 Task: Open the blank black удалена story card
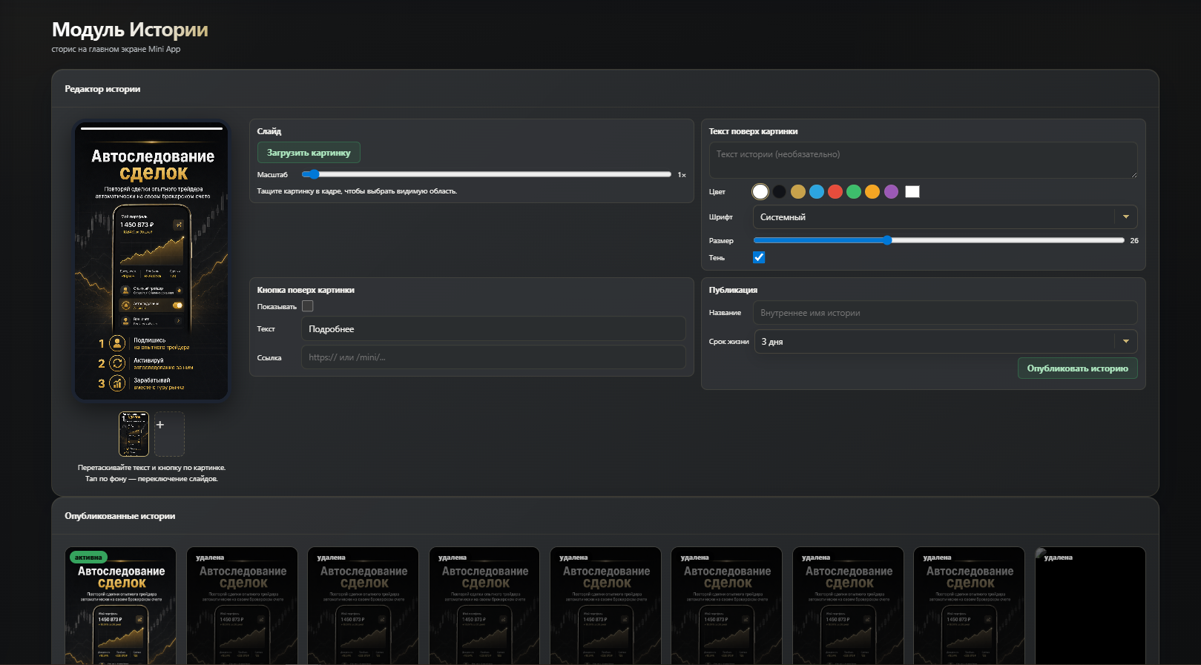[1090, 606]
